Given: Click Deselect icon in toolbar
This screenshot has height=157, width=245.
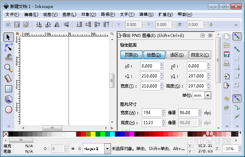Looking at the screenshot, I should coord(26,25).
